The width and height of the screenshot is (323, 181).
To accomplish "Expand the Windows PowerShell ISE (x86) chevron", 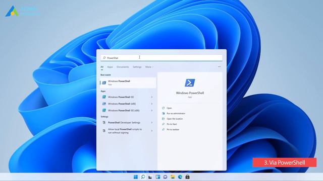I will click(152, 111).
